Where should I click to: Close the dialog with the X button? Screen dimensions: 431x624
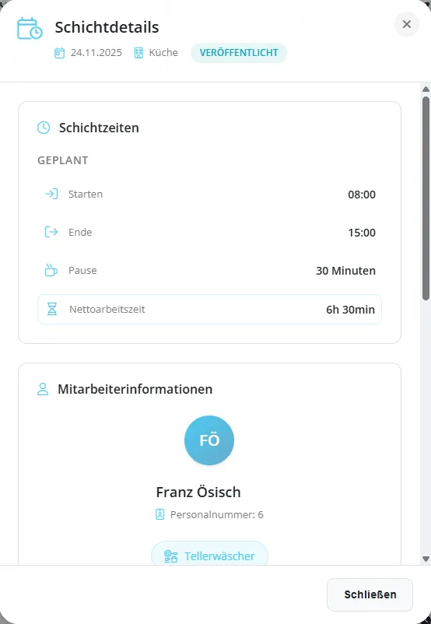click(x=407, y=24)
